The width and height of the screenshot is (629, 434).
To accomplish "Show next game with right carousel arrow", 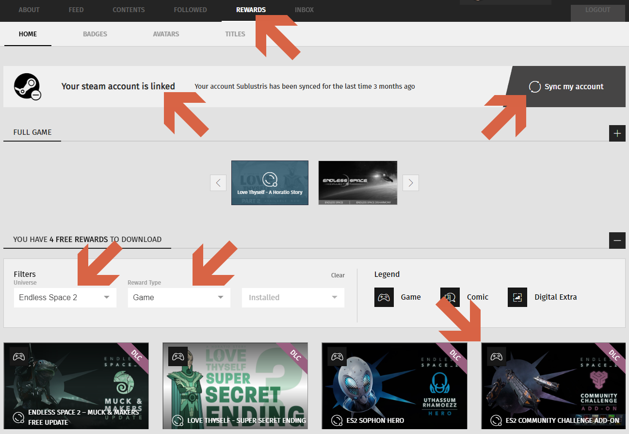I will tap(411, 183).
